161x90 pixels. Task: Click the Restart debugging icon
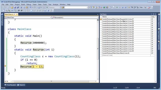tap(125, 7)
